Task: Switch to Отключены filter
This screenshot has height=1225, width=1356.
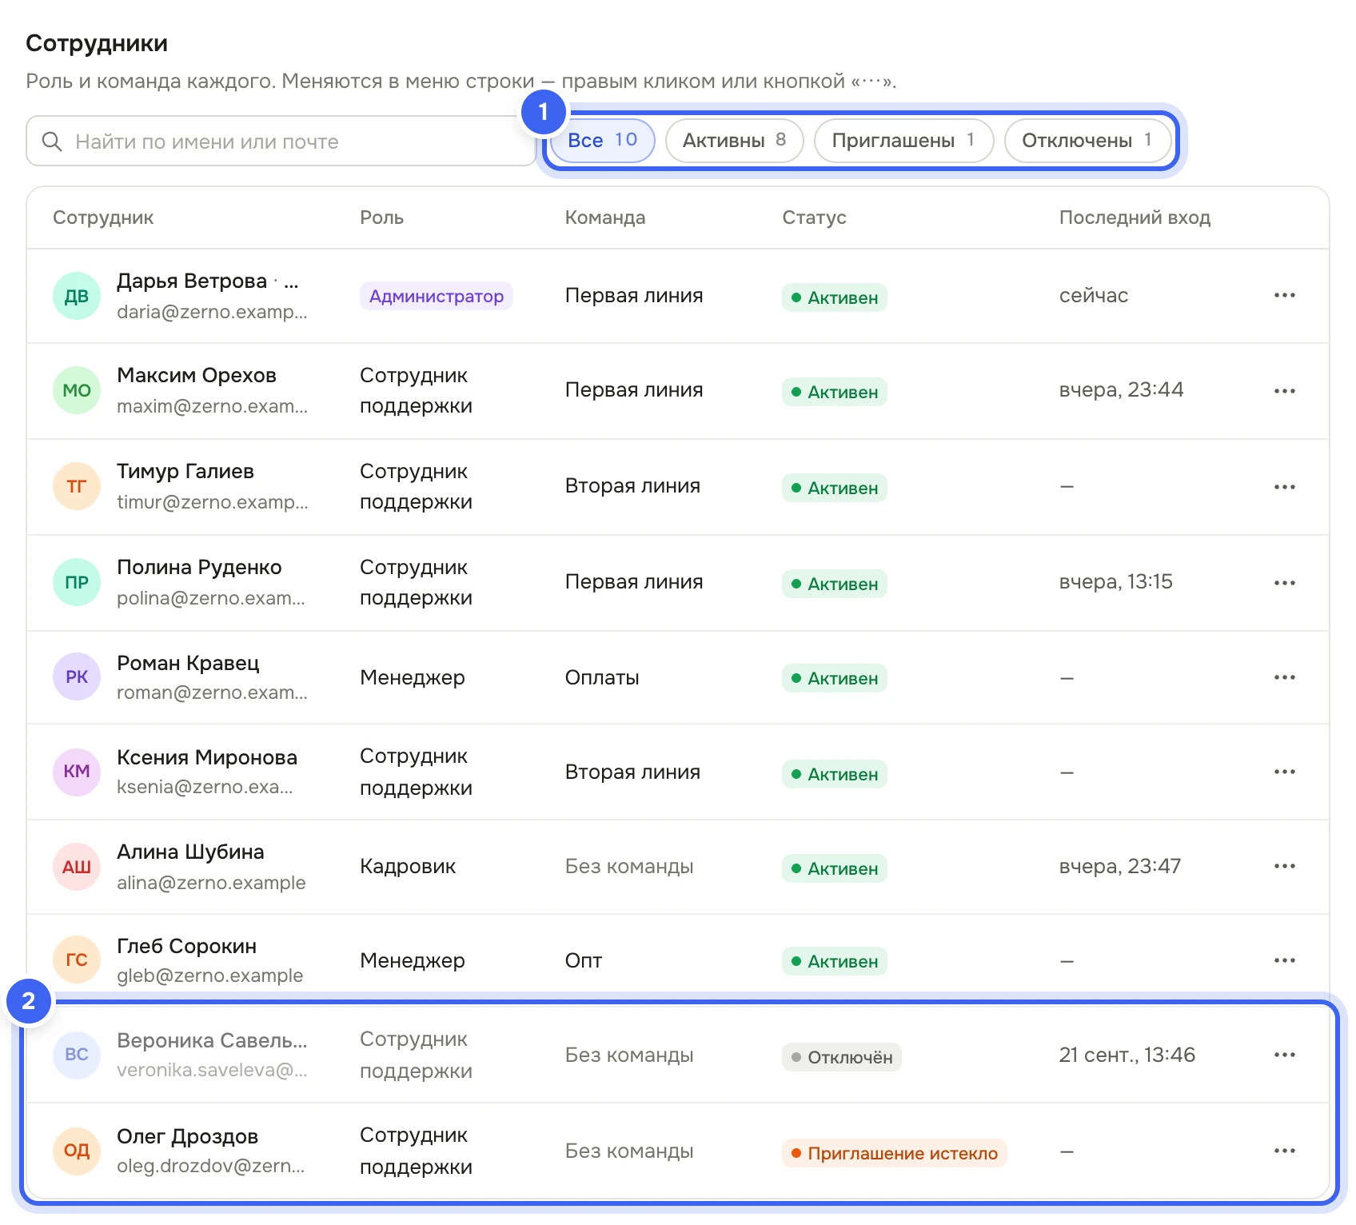Action: pos(1087,141)
